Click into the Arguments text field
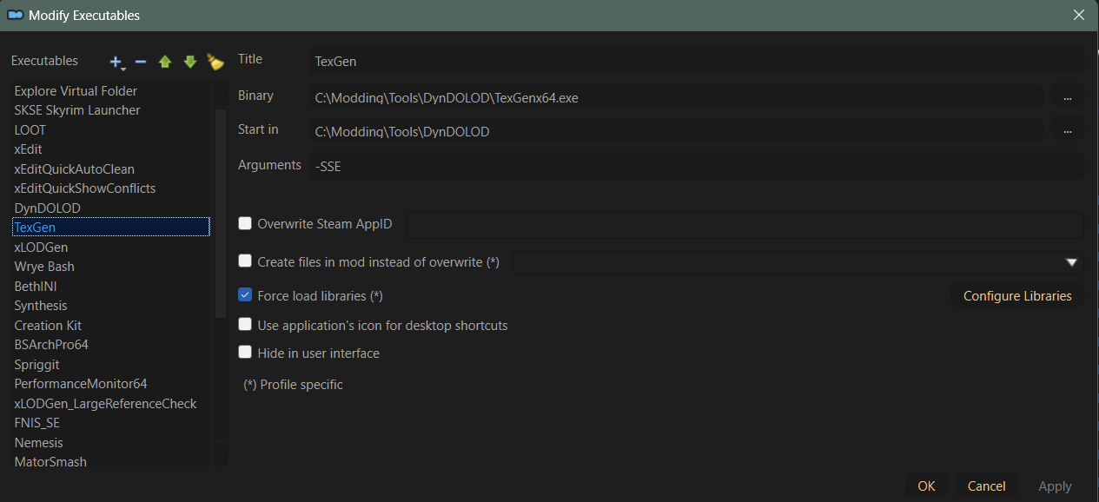Viewport: 1099px width, 502px height. point(695,166)
